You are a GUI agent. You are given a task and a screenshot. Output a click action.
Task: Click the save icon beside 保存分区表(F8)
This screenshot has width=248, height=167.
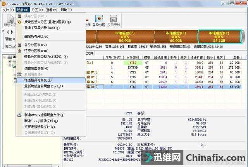point(19,16)
